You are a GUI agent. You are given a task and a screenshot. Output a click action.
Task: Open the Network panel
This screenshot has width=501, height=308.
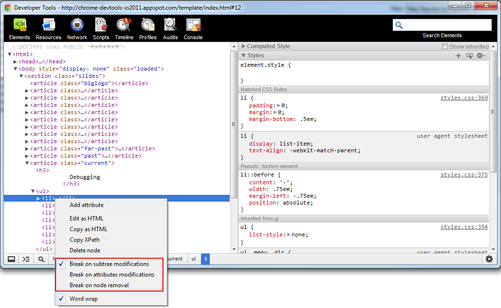[77, 29]
